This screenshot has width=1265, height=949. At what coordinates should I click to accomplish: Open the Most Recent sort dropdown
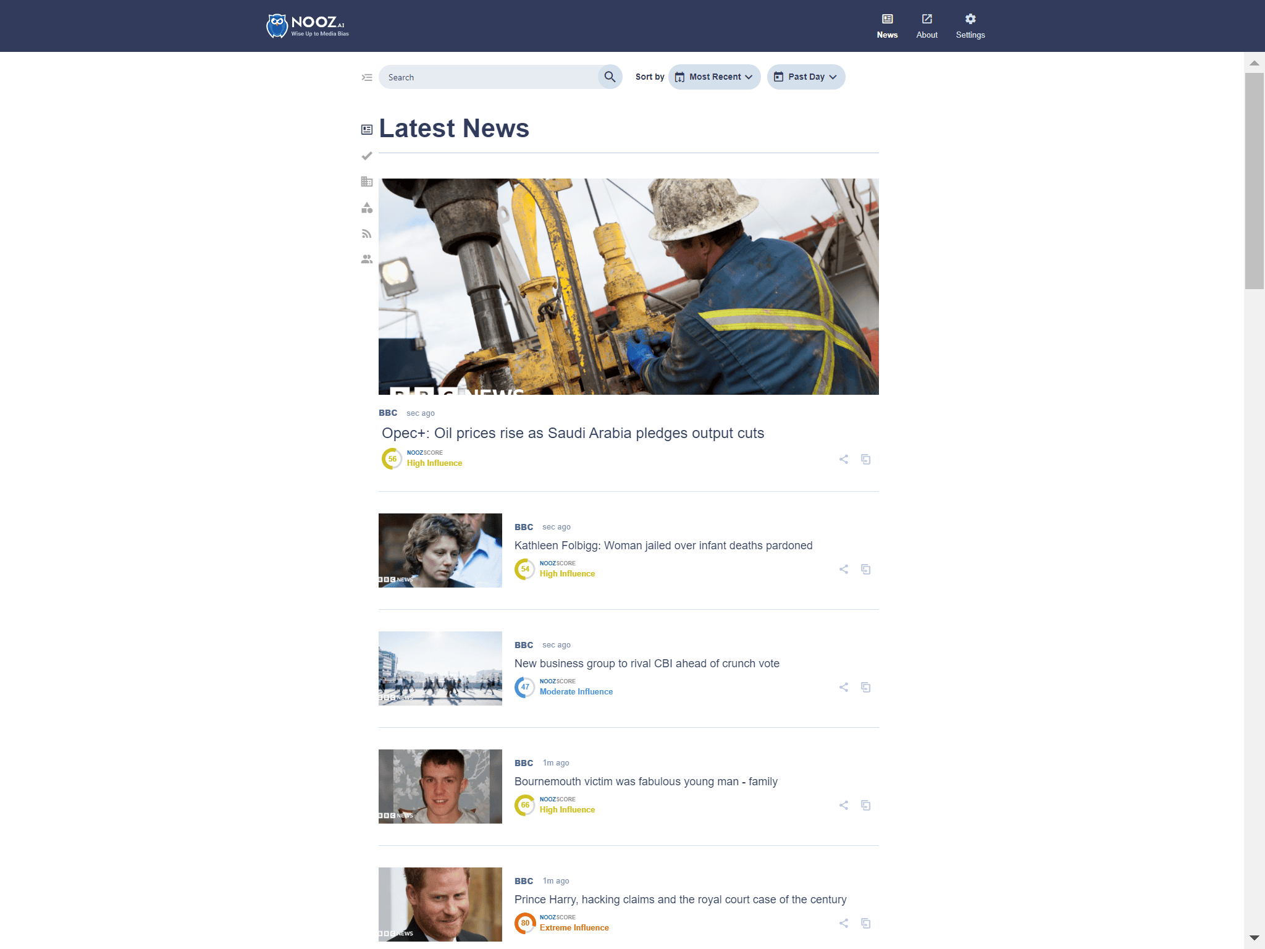(x=714, y=77)
